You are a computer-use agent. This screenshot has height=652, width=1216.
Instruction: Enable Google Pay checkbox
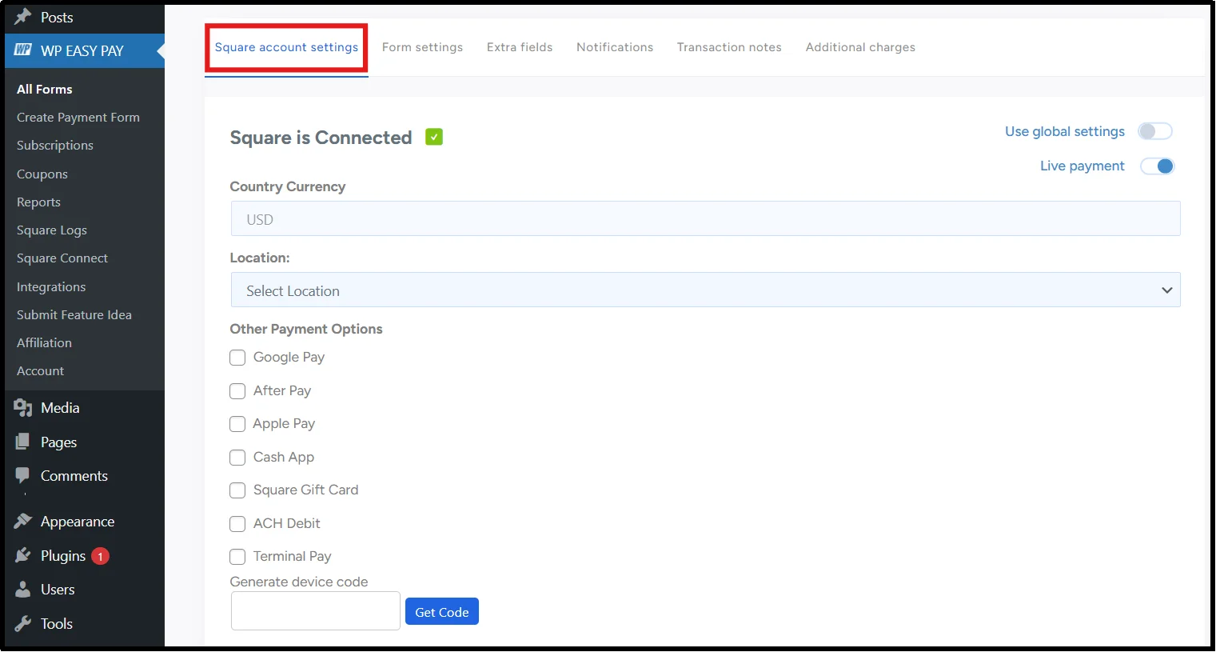[237, 358]
